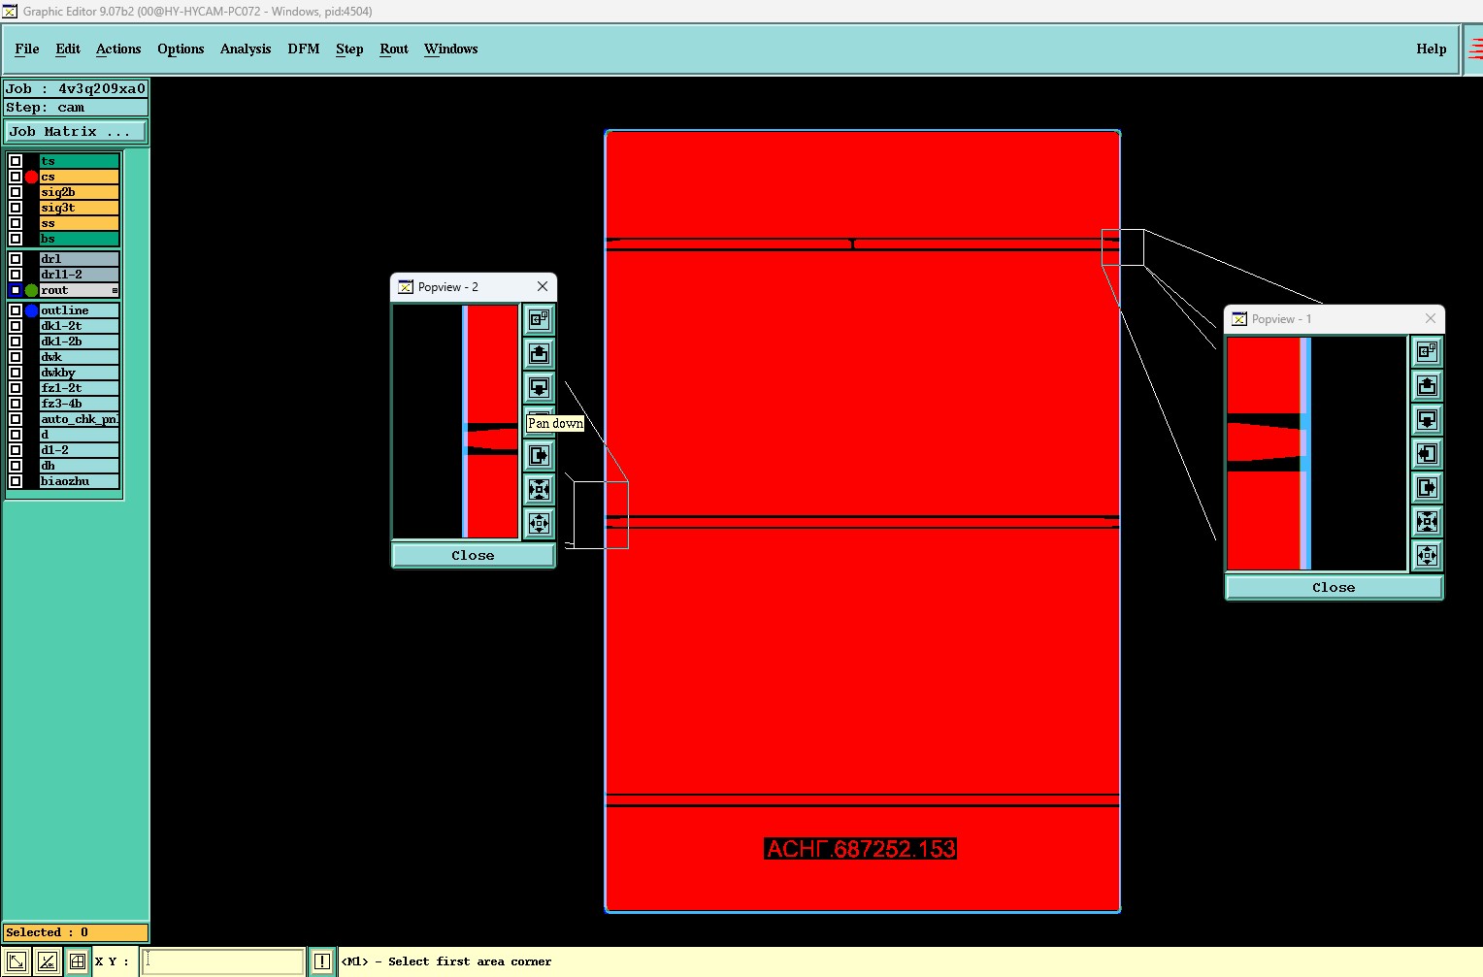Click the red lines icon beside Help
This screenshot has height=977, width=1483.
1474,49
